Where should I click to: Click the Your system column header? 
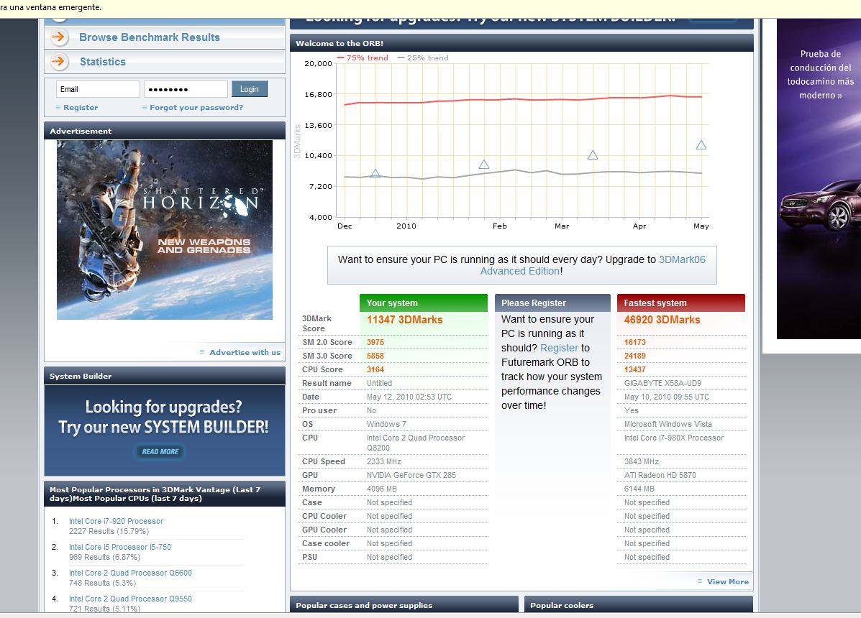pos(424,303)
